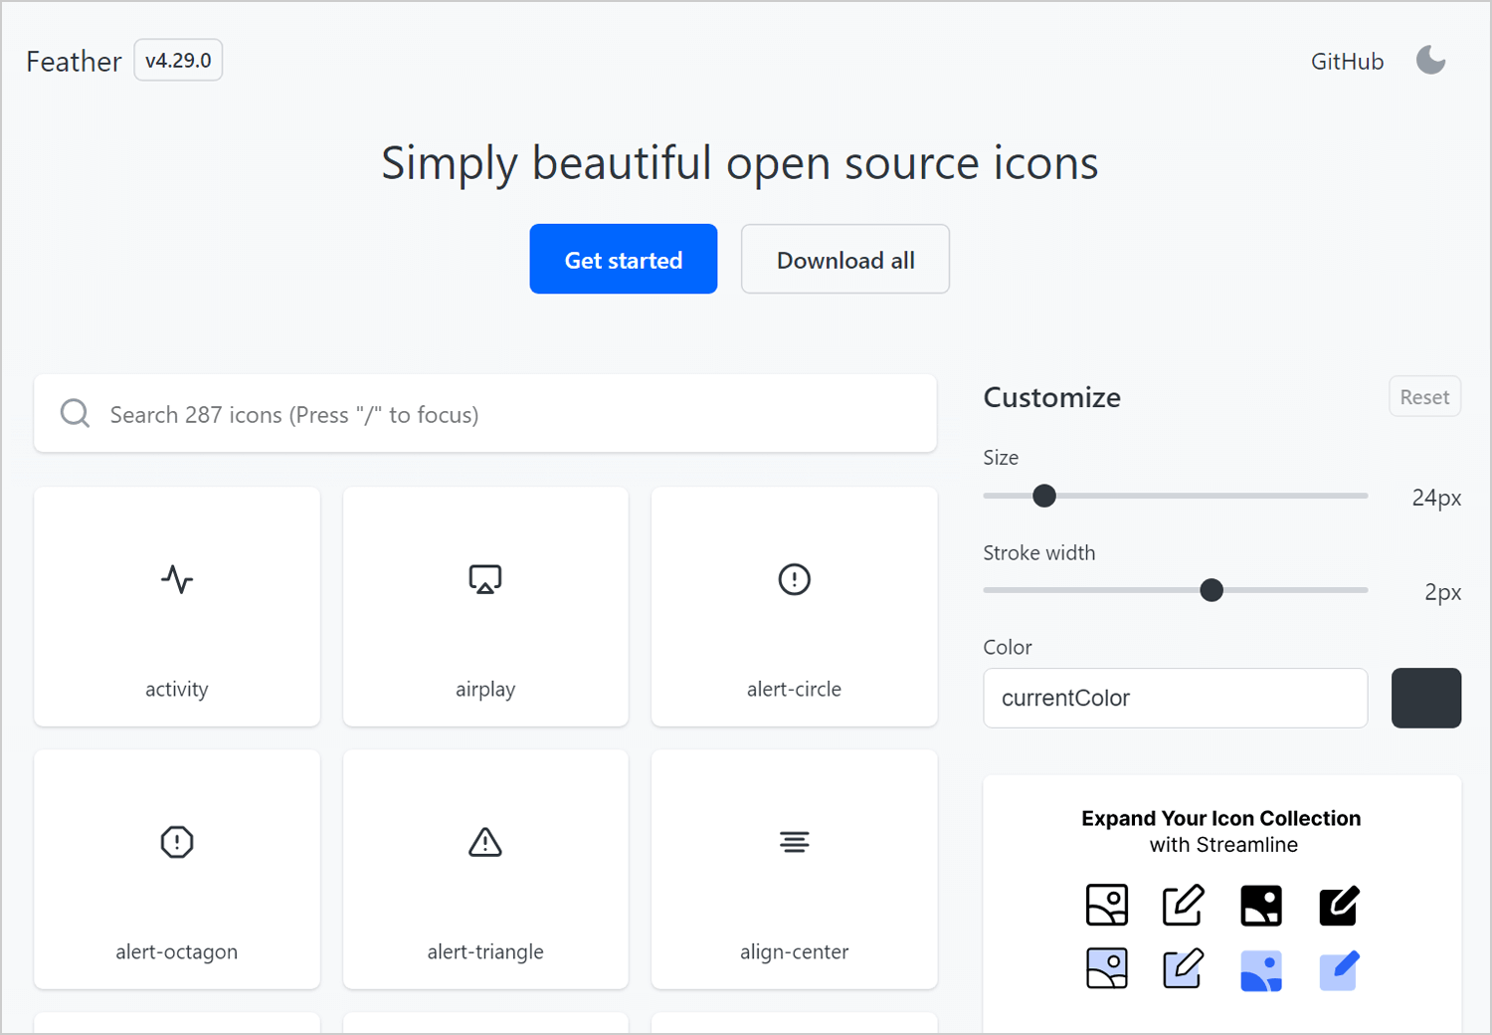This screenshot has height=1035, width=1492.
Task: Click the align-center label text
Action: click(795, 951)
